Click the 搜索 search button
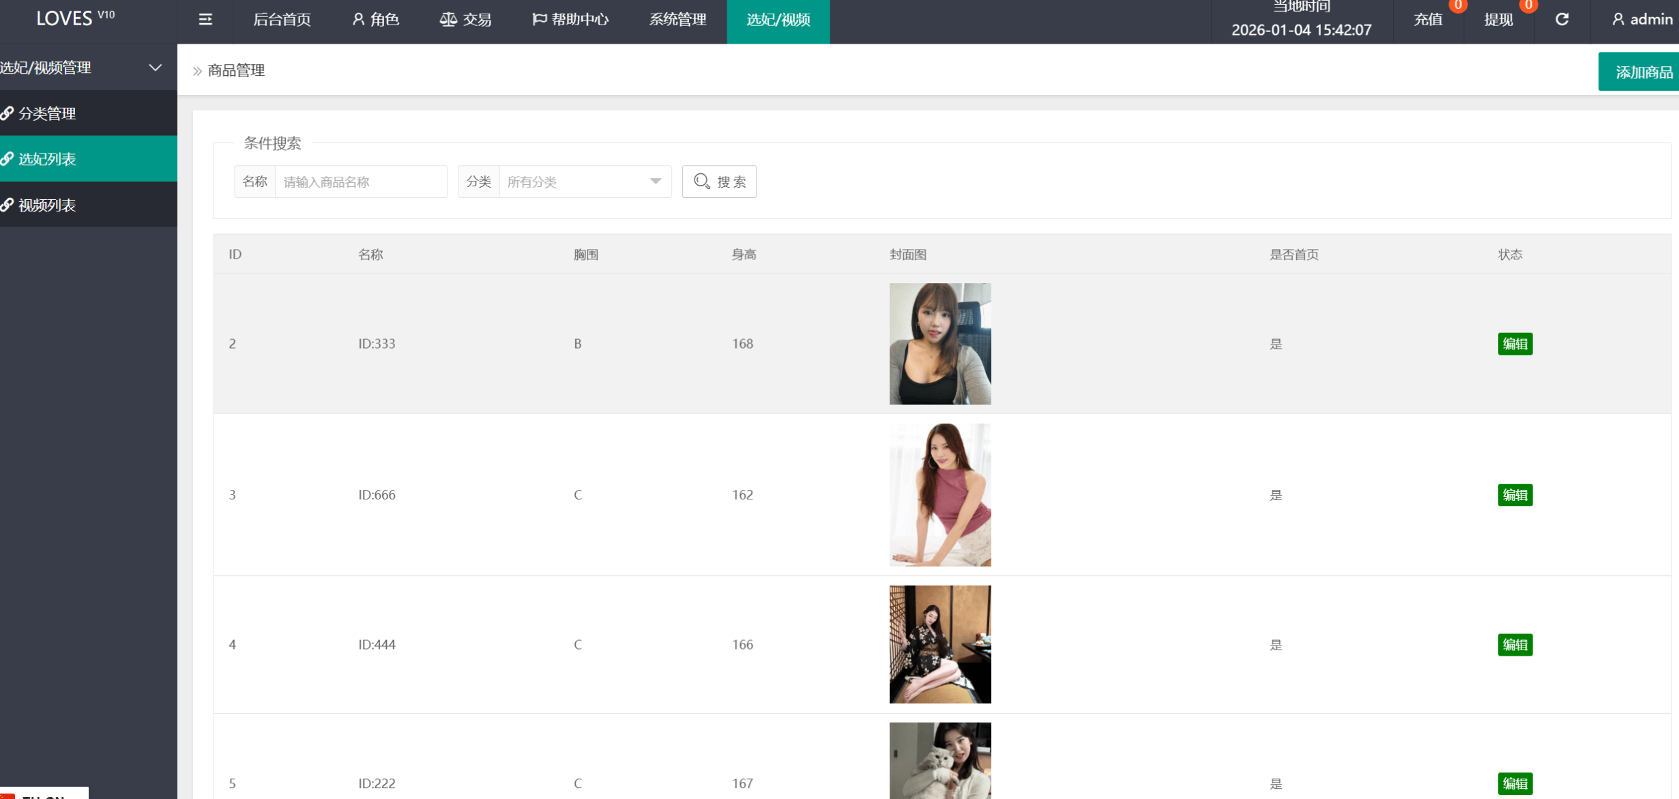1679x799 pixels. point(719,181)
